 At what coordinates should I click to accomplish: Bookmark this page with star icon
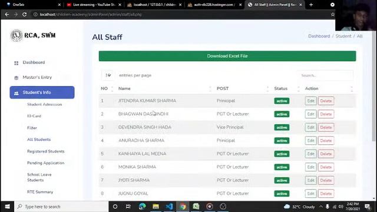point(332,14)
